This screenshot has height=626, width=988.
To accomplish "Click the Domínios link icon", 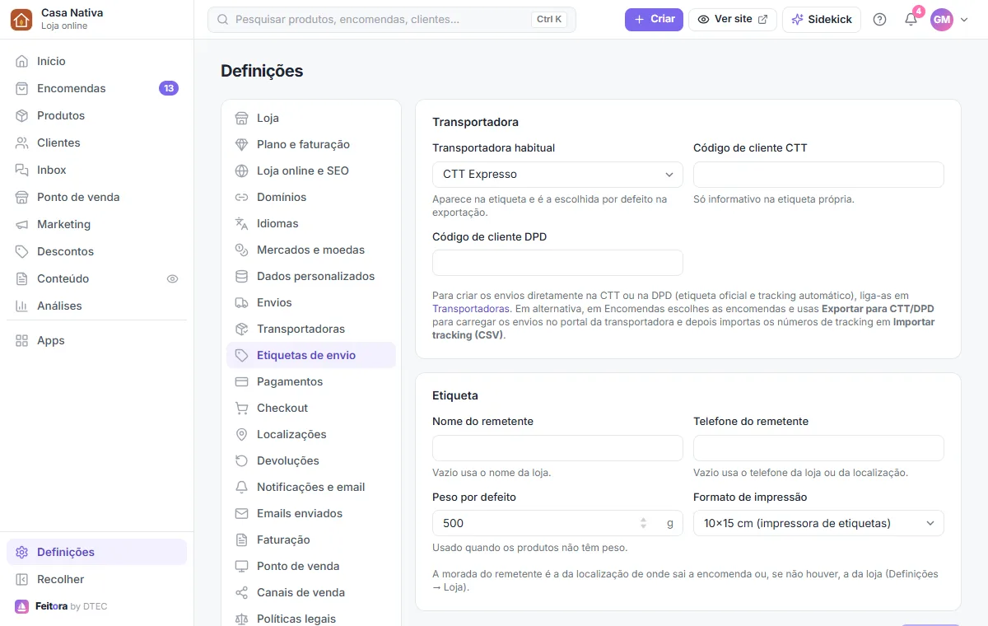I will click(x=241, y=197).
